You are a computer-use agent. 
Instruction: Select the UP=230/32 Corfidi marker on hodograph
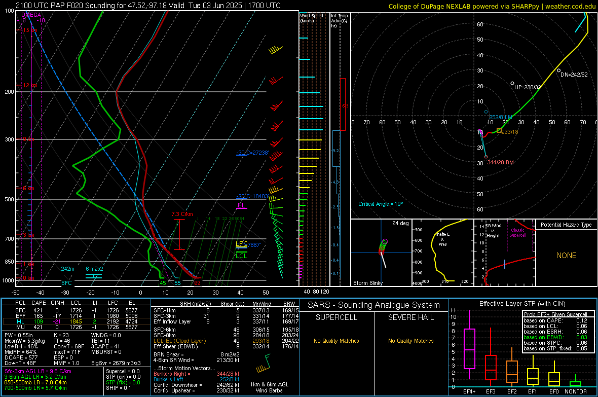(x=512, y=83)
